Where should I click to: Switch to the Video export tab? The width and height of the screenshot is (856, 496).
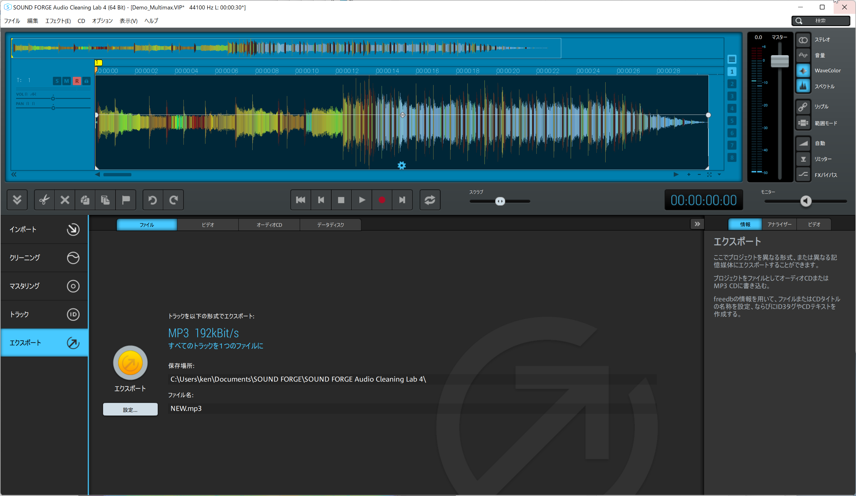coord(208,225)
